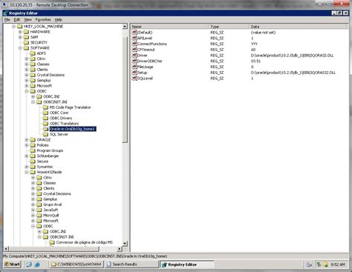Select the Grupo Aval key

[x=53, y=205]
